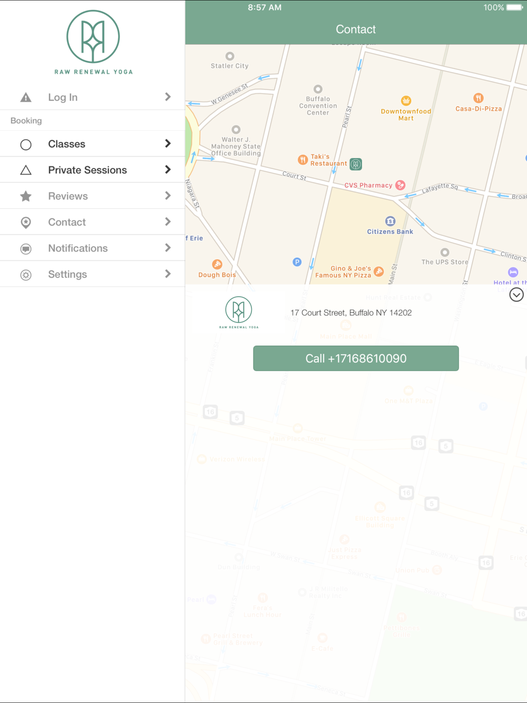Tap the Downtownfood Mart map label
527x703 pixels.
pos(406,115)
